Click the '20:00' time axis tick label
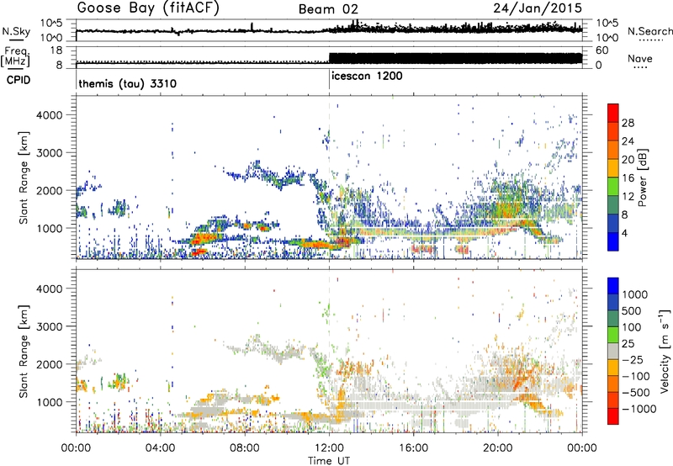This screenshot has width=673, height=466. [497, 448]
